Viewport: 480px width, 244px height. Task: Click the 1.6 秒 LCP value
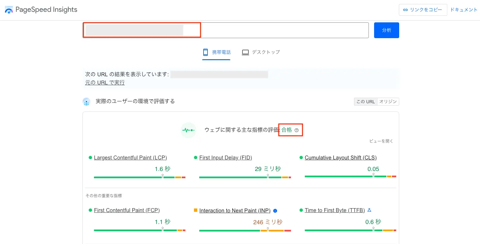point(163,169)
